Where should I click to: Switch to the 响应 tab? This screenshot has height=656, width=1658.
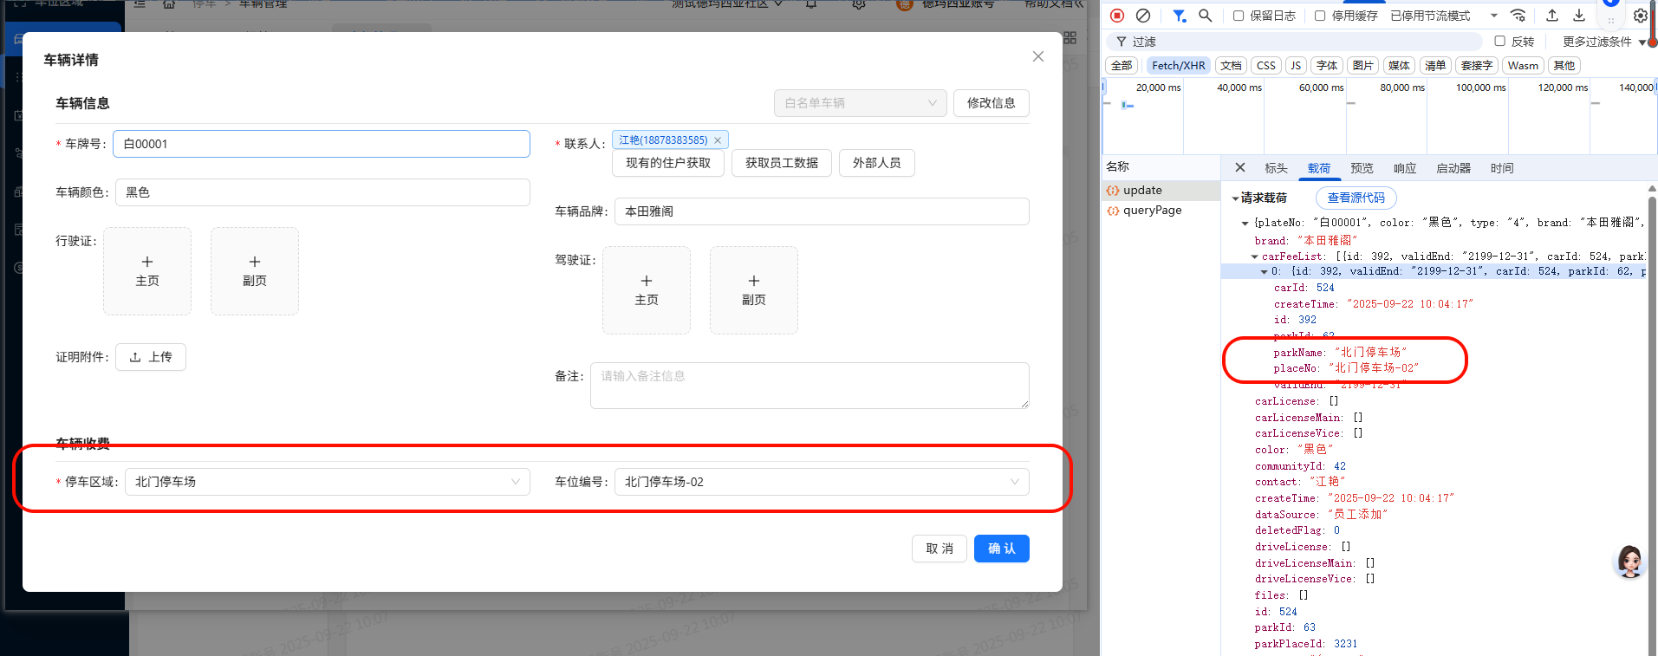point(1404,168)
